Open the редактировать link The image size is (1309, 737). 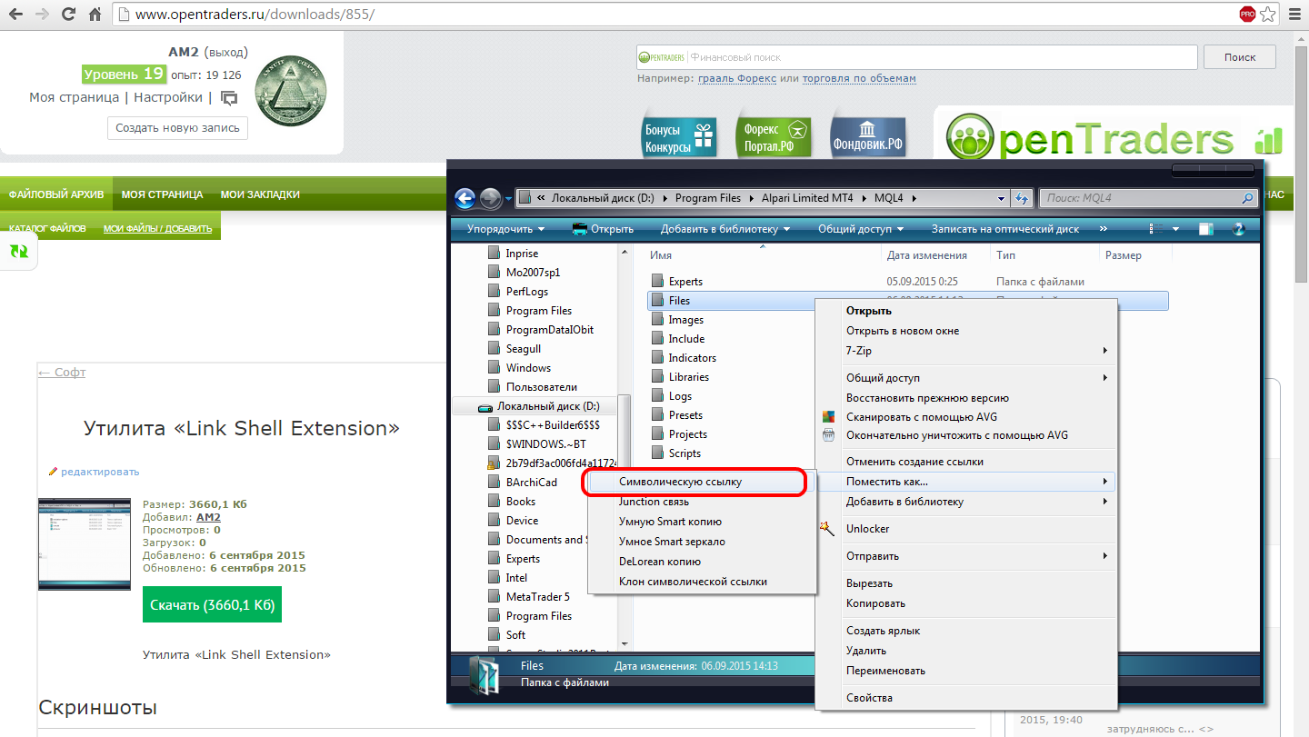[100, 472]
